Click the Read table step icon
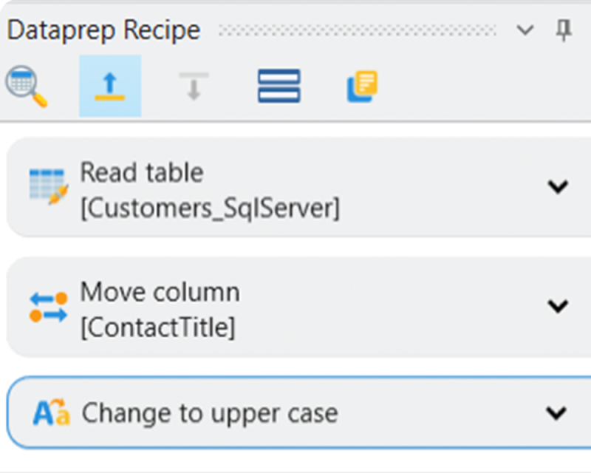 coord(48,186)
